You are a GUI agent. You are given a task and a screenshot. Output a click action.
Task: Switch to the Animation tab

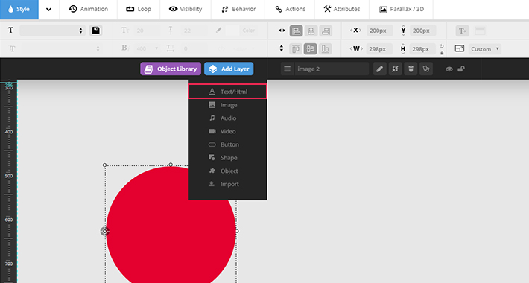[x=89, y=9]
